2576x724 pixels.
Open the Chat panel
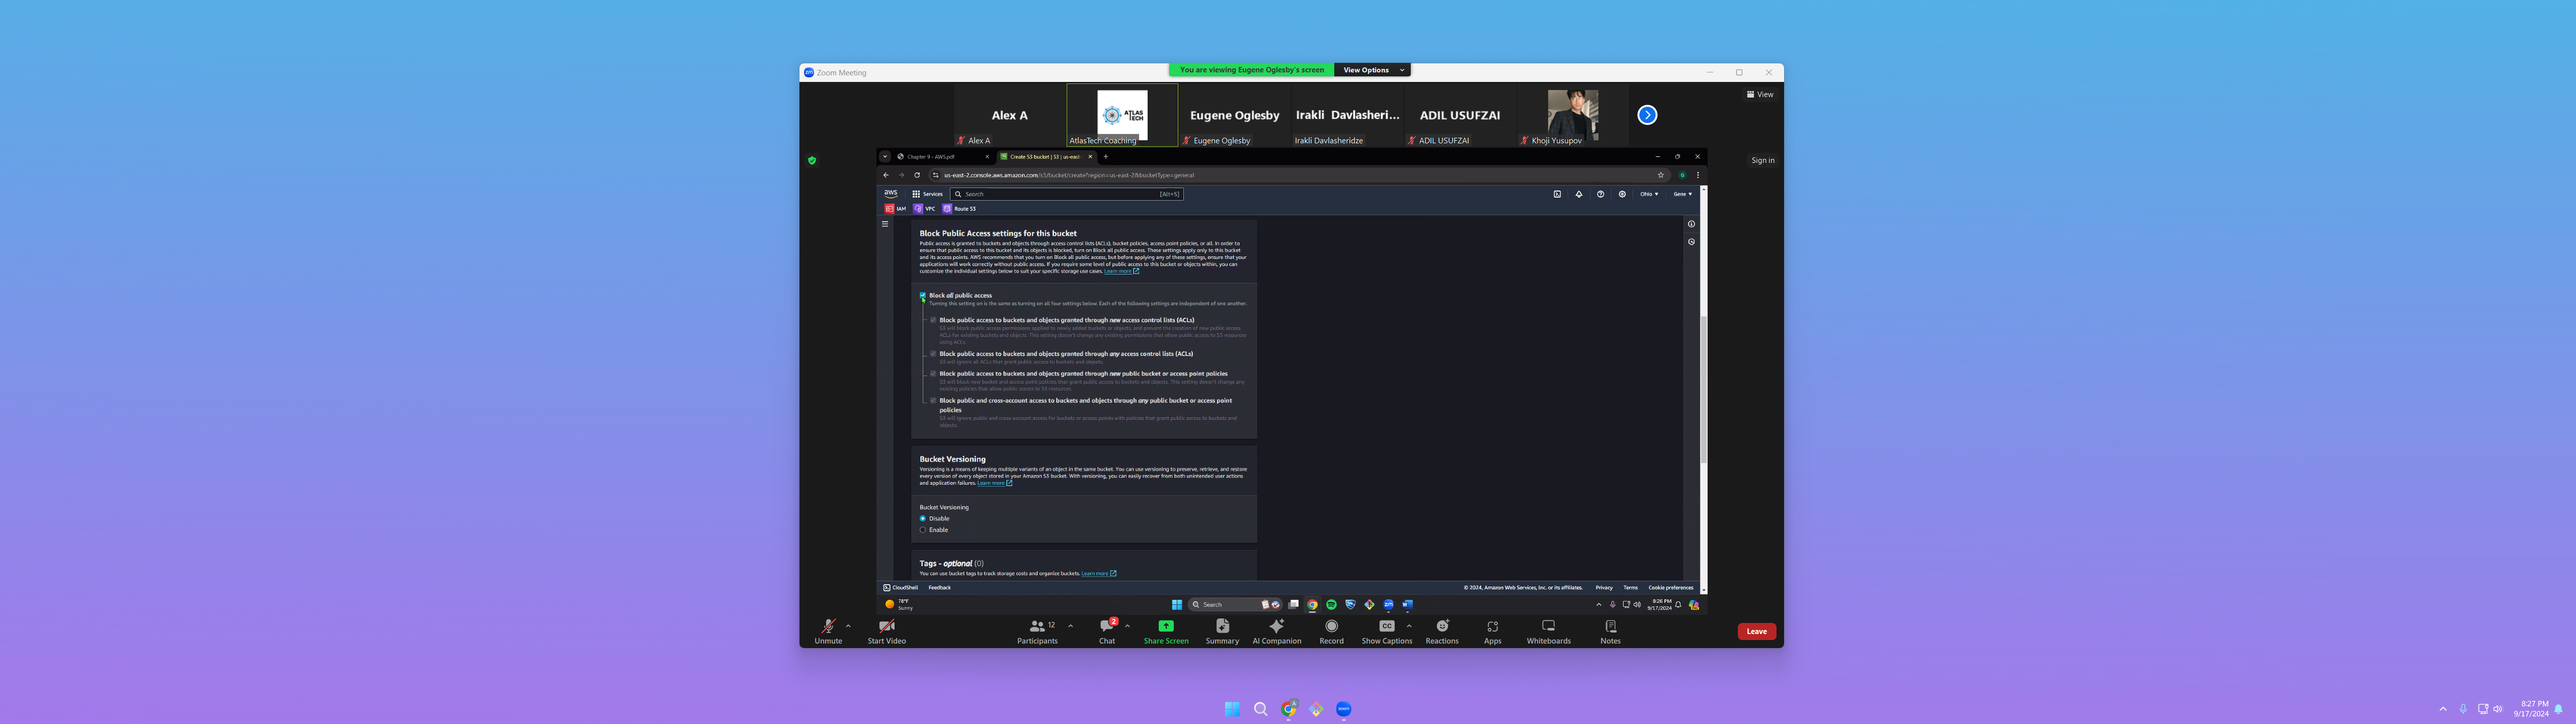coord(1106,627)
